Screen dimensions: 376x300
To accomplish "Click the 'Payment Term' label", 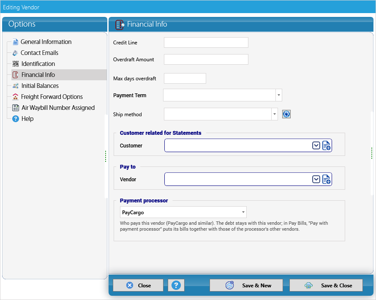I will (130, 95).
